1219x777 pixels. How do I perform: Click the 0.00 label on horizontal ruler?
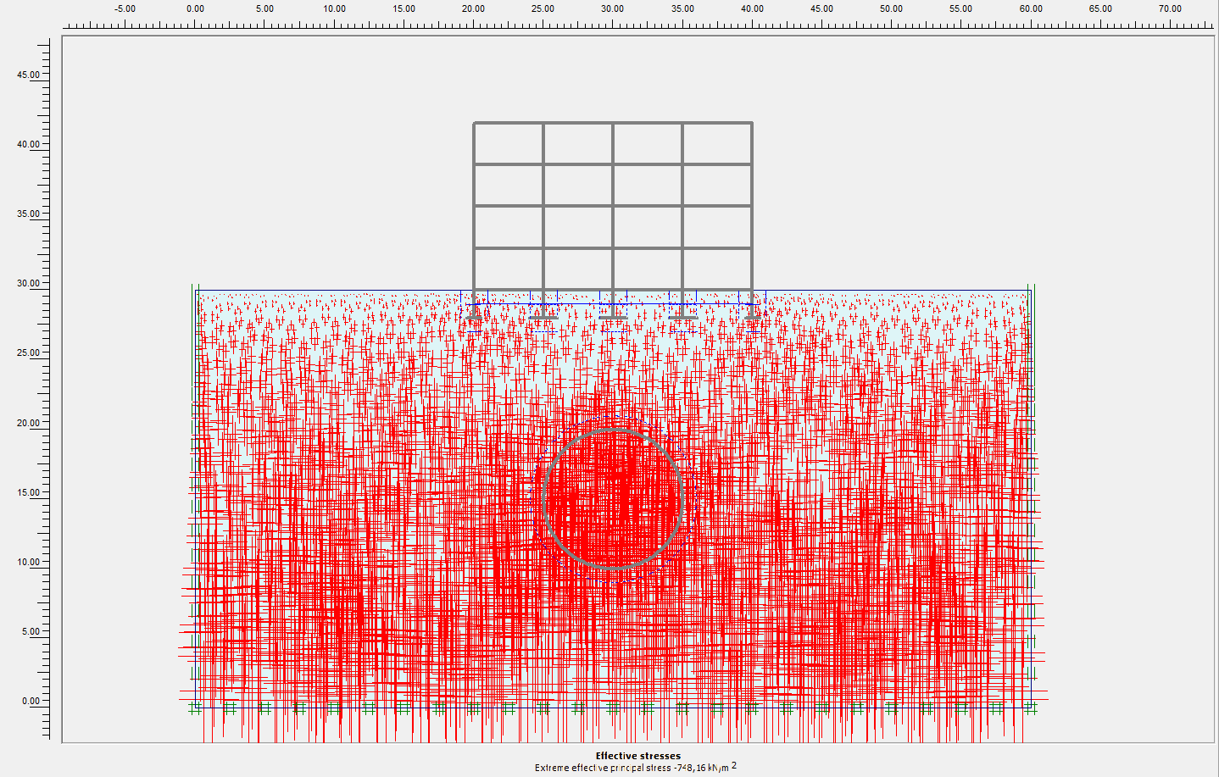tap(195, 8)
